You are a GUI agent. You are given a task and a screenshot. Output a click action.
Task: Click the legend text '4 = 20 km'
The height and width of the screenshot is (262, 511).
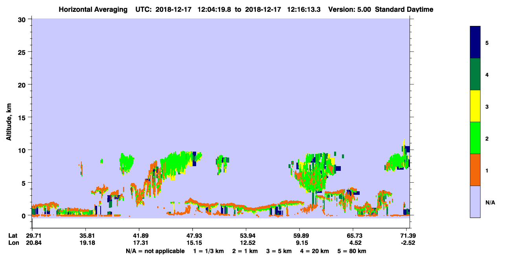[x=314, y=251]
